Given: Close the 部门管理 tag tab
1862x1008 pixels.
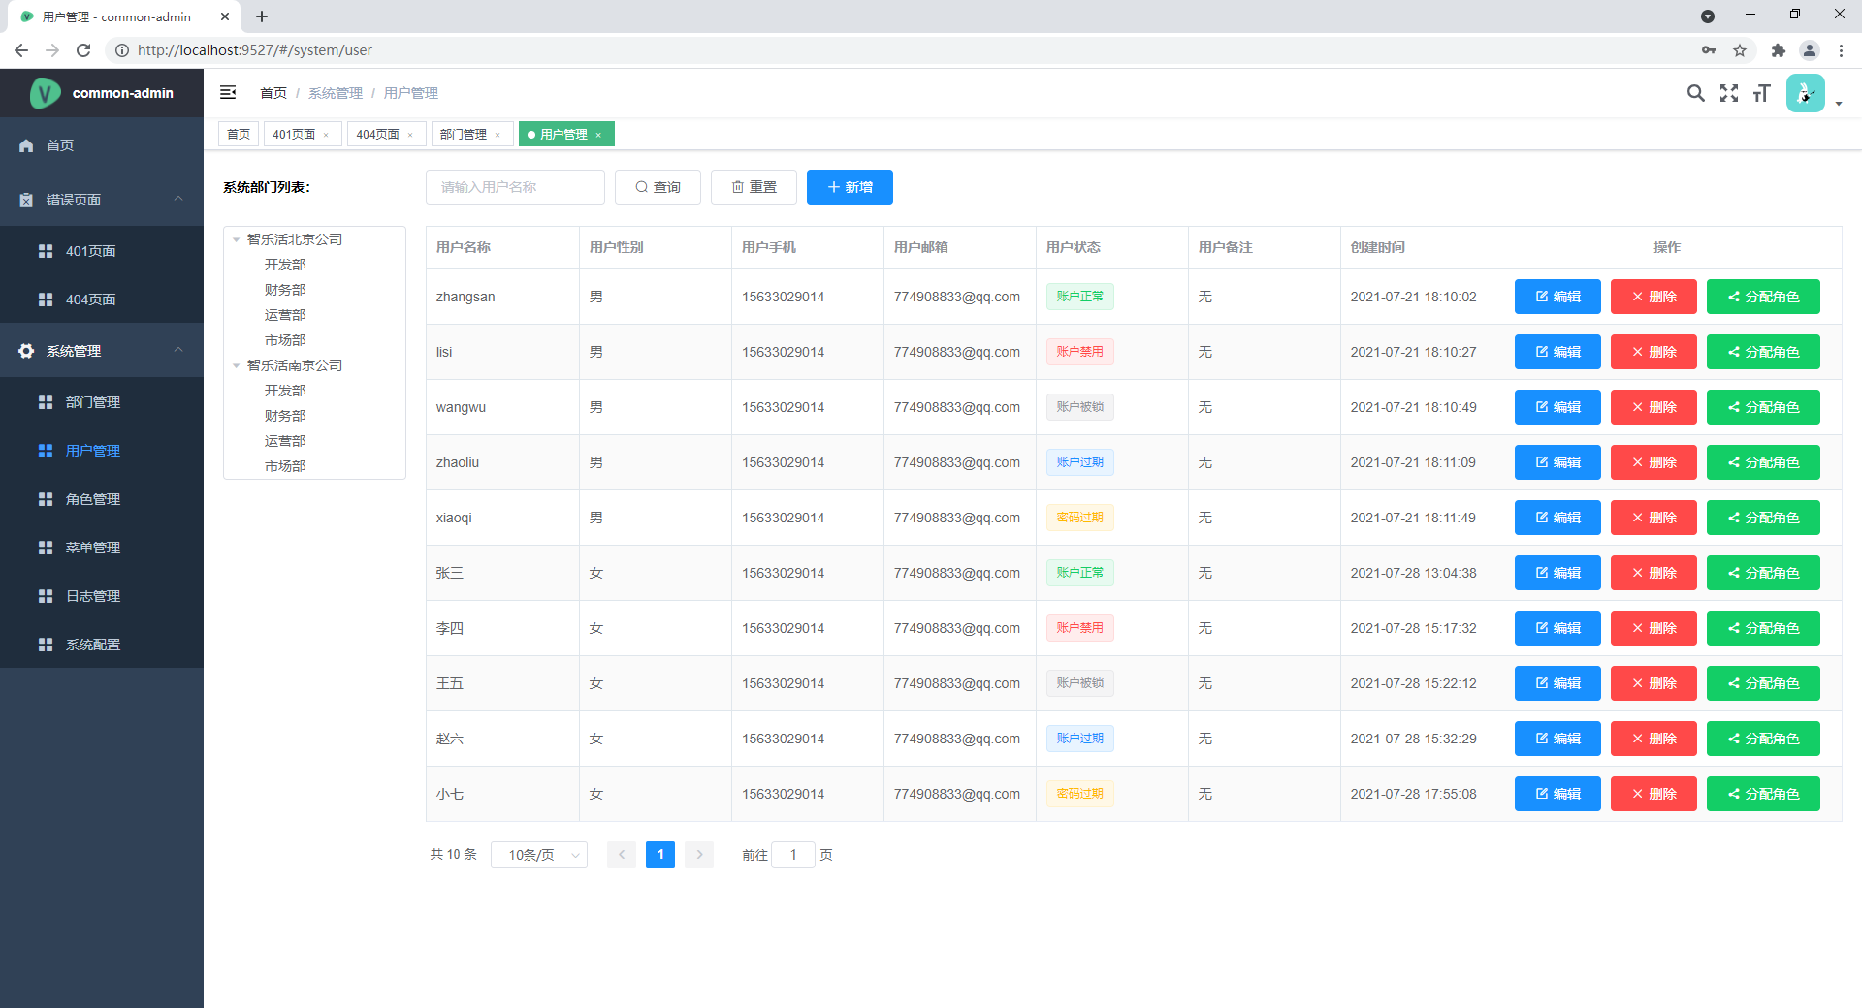Looking at the screenshot, I should point(498,135).
